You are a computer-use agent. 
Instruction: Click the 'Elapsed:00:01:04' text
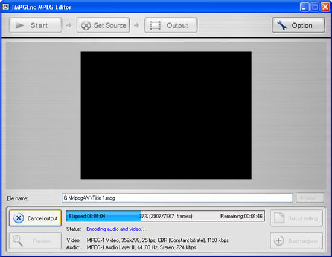point(87,216)
